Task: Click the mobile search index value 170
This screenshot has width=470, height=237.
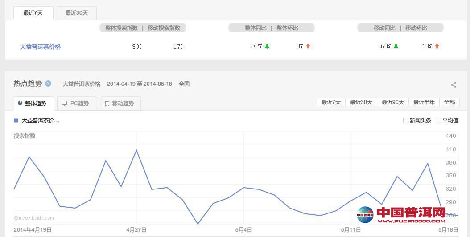Action: [x=178, y=47]
